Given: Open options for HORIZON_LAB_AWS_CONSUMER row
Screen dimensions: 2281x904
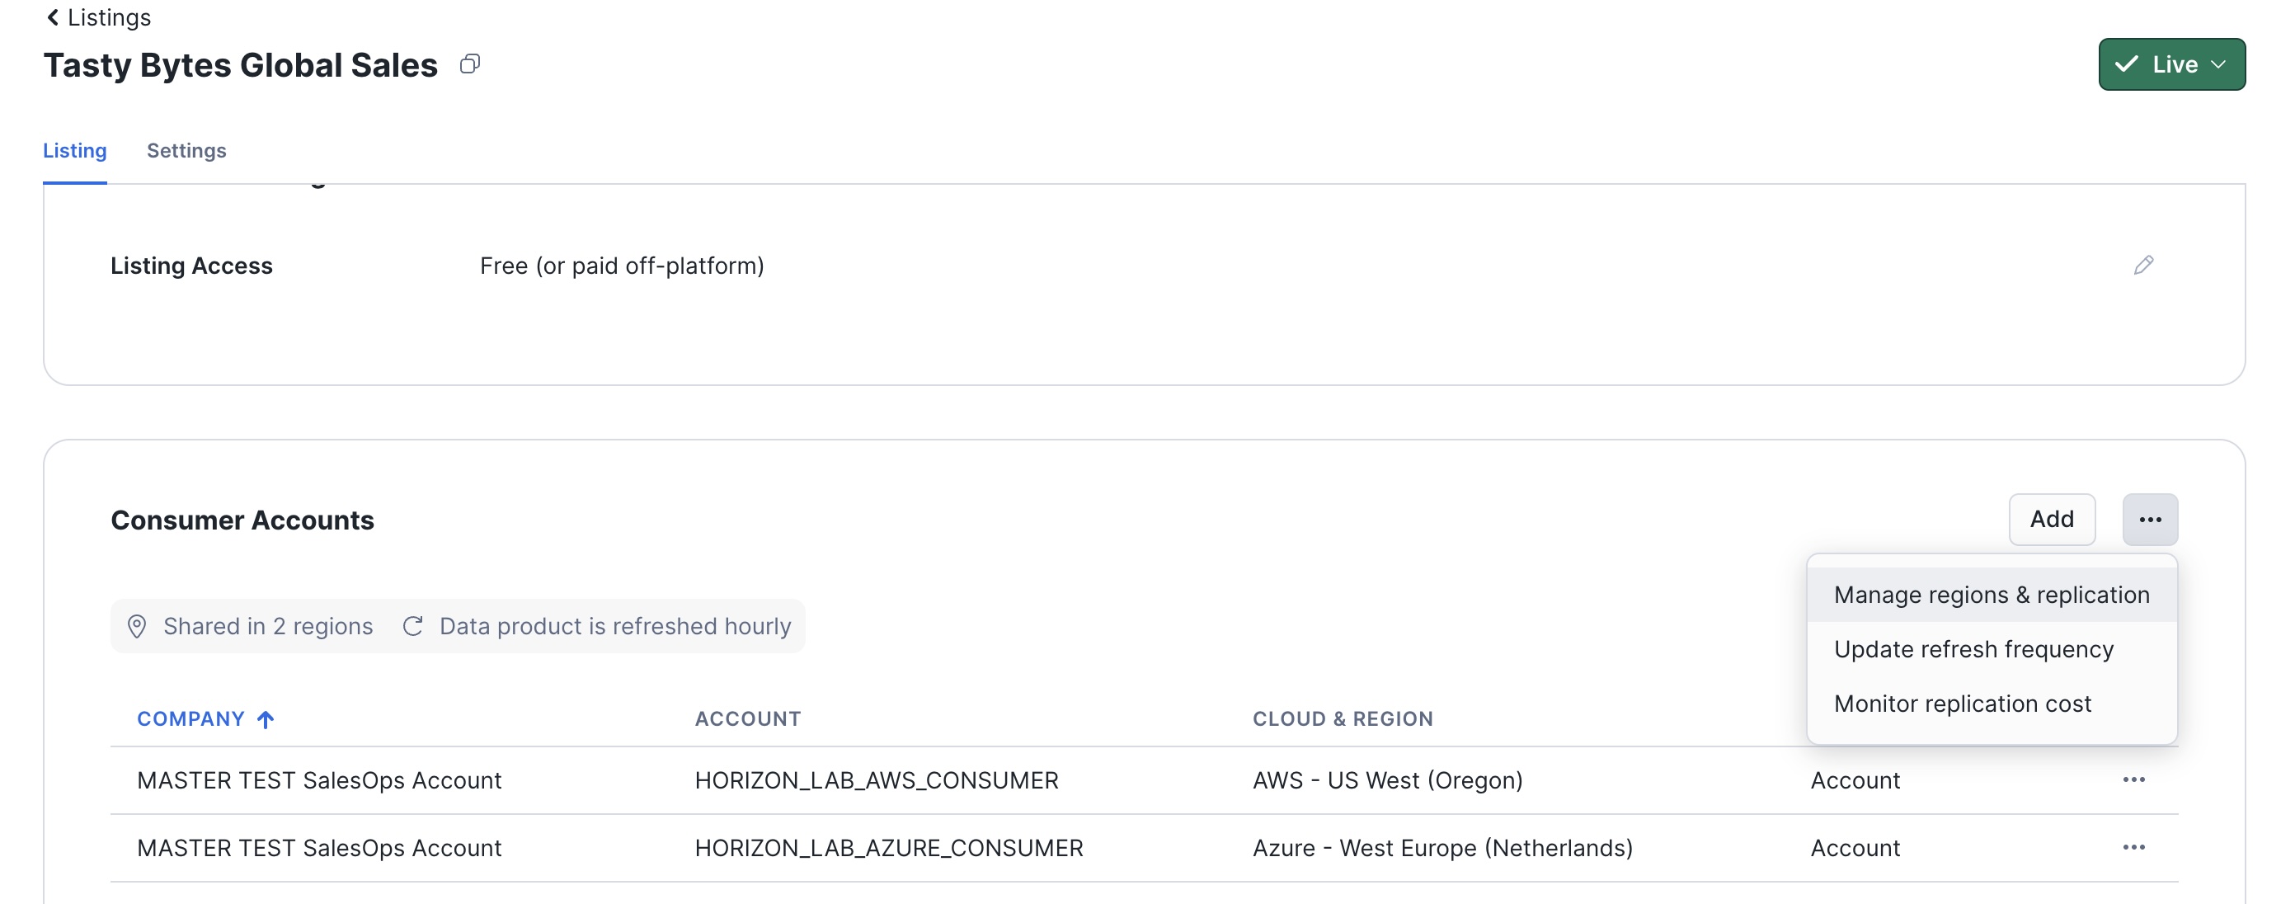Looking at the screenshot, I should pyautogui.click(x=2133, y=779).
